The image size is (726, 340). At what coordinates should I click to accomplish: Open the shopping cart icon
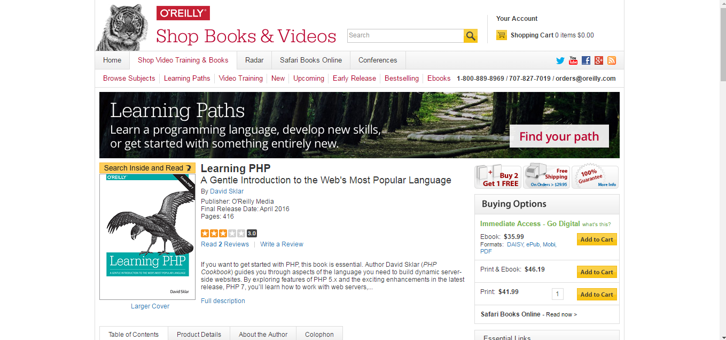click(x=501, y=35)
